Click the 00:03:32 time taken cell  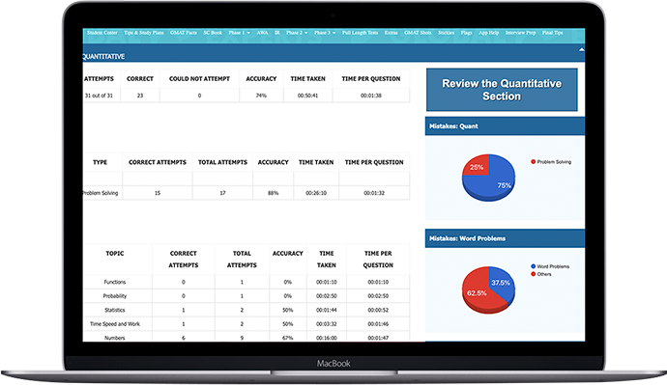click(x=327, y=324)
